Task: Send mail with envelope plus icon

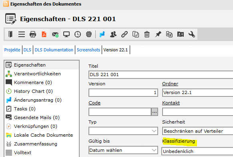Action: [x=55, y=35]
